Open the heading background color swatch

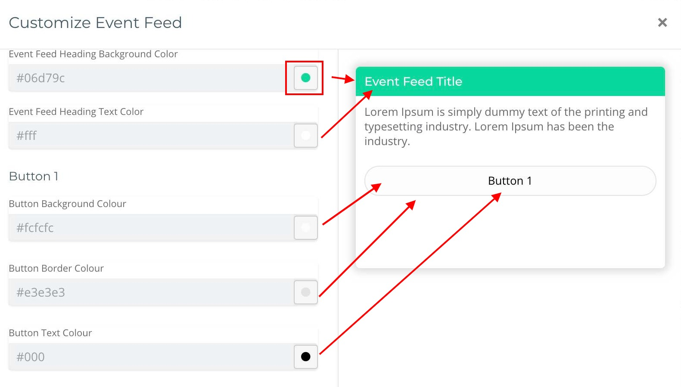click(305, 78)
